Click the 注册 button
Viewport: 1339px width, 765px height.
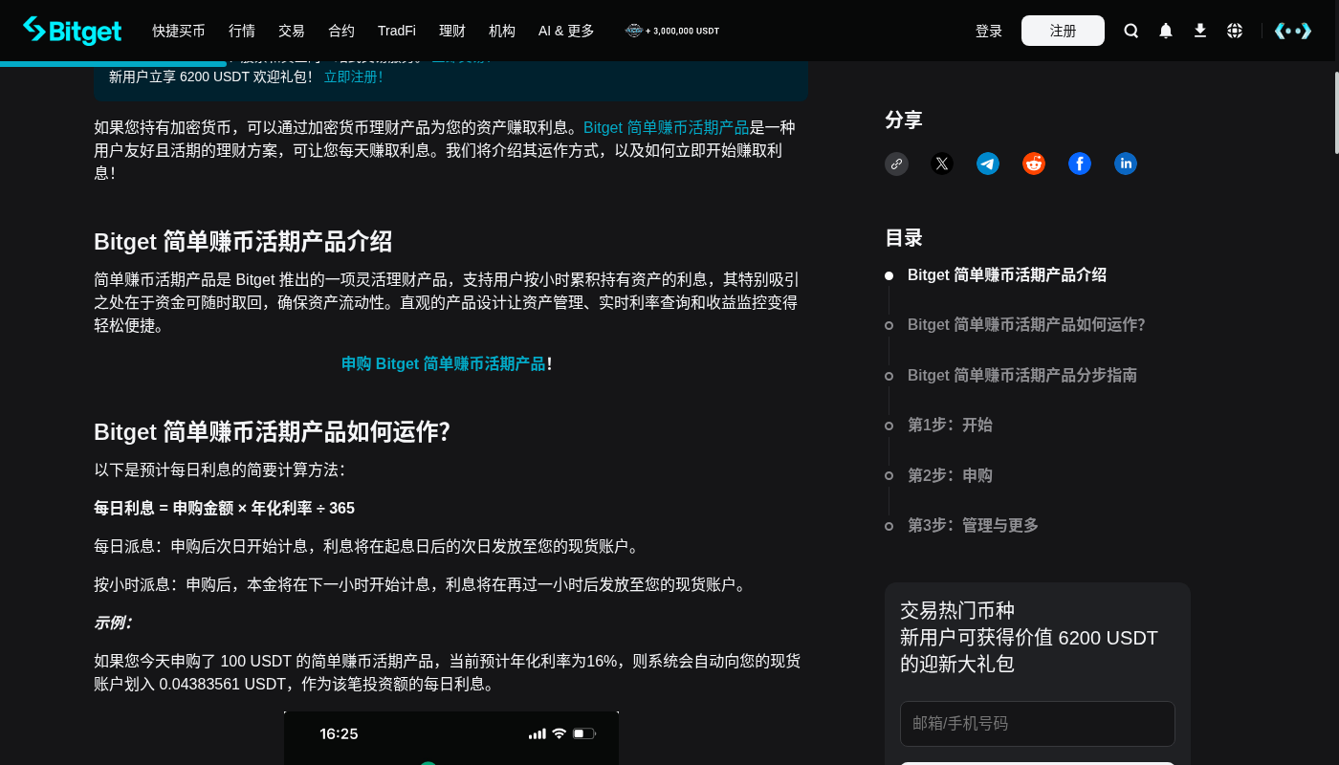pos(1063,31)
